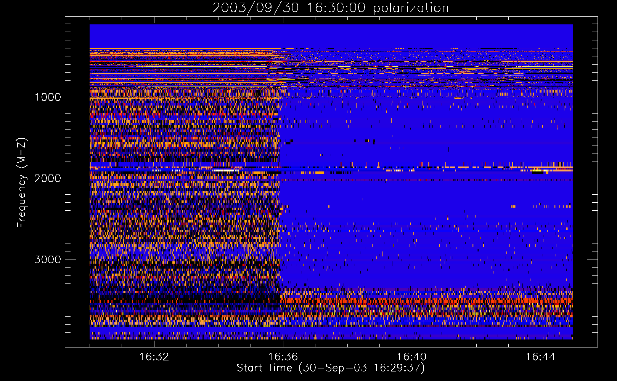Click the 16:32 time tick label
The width and height of the screenshot is (617, 381).
coord(154,357)
